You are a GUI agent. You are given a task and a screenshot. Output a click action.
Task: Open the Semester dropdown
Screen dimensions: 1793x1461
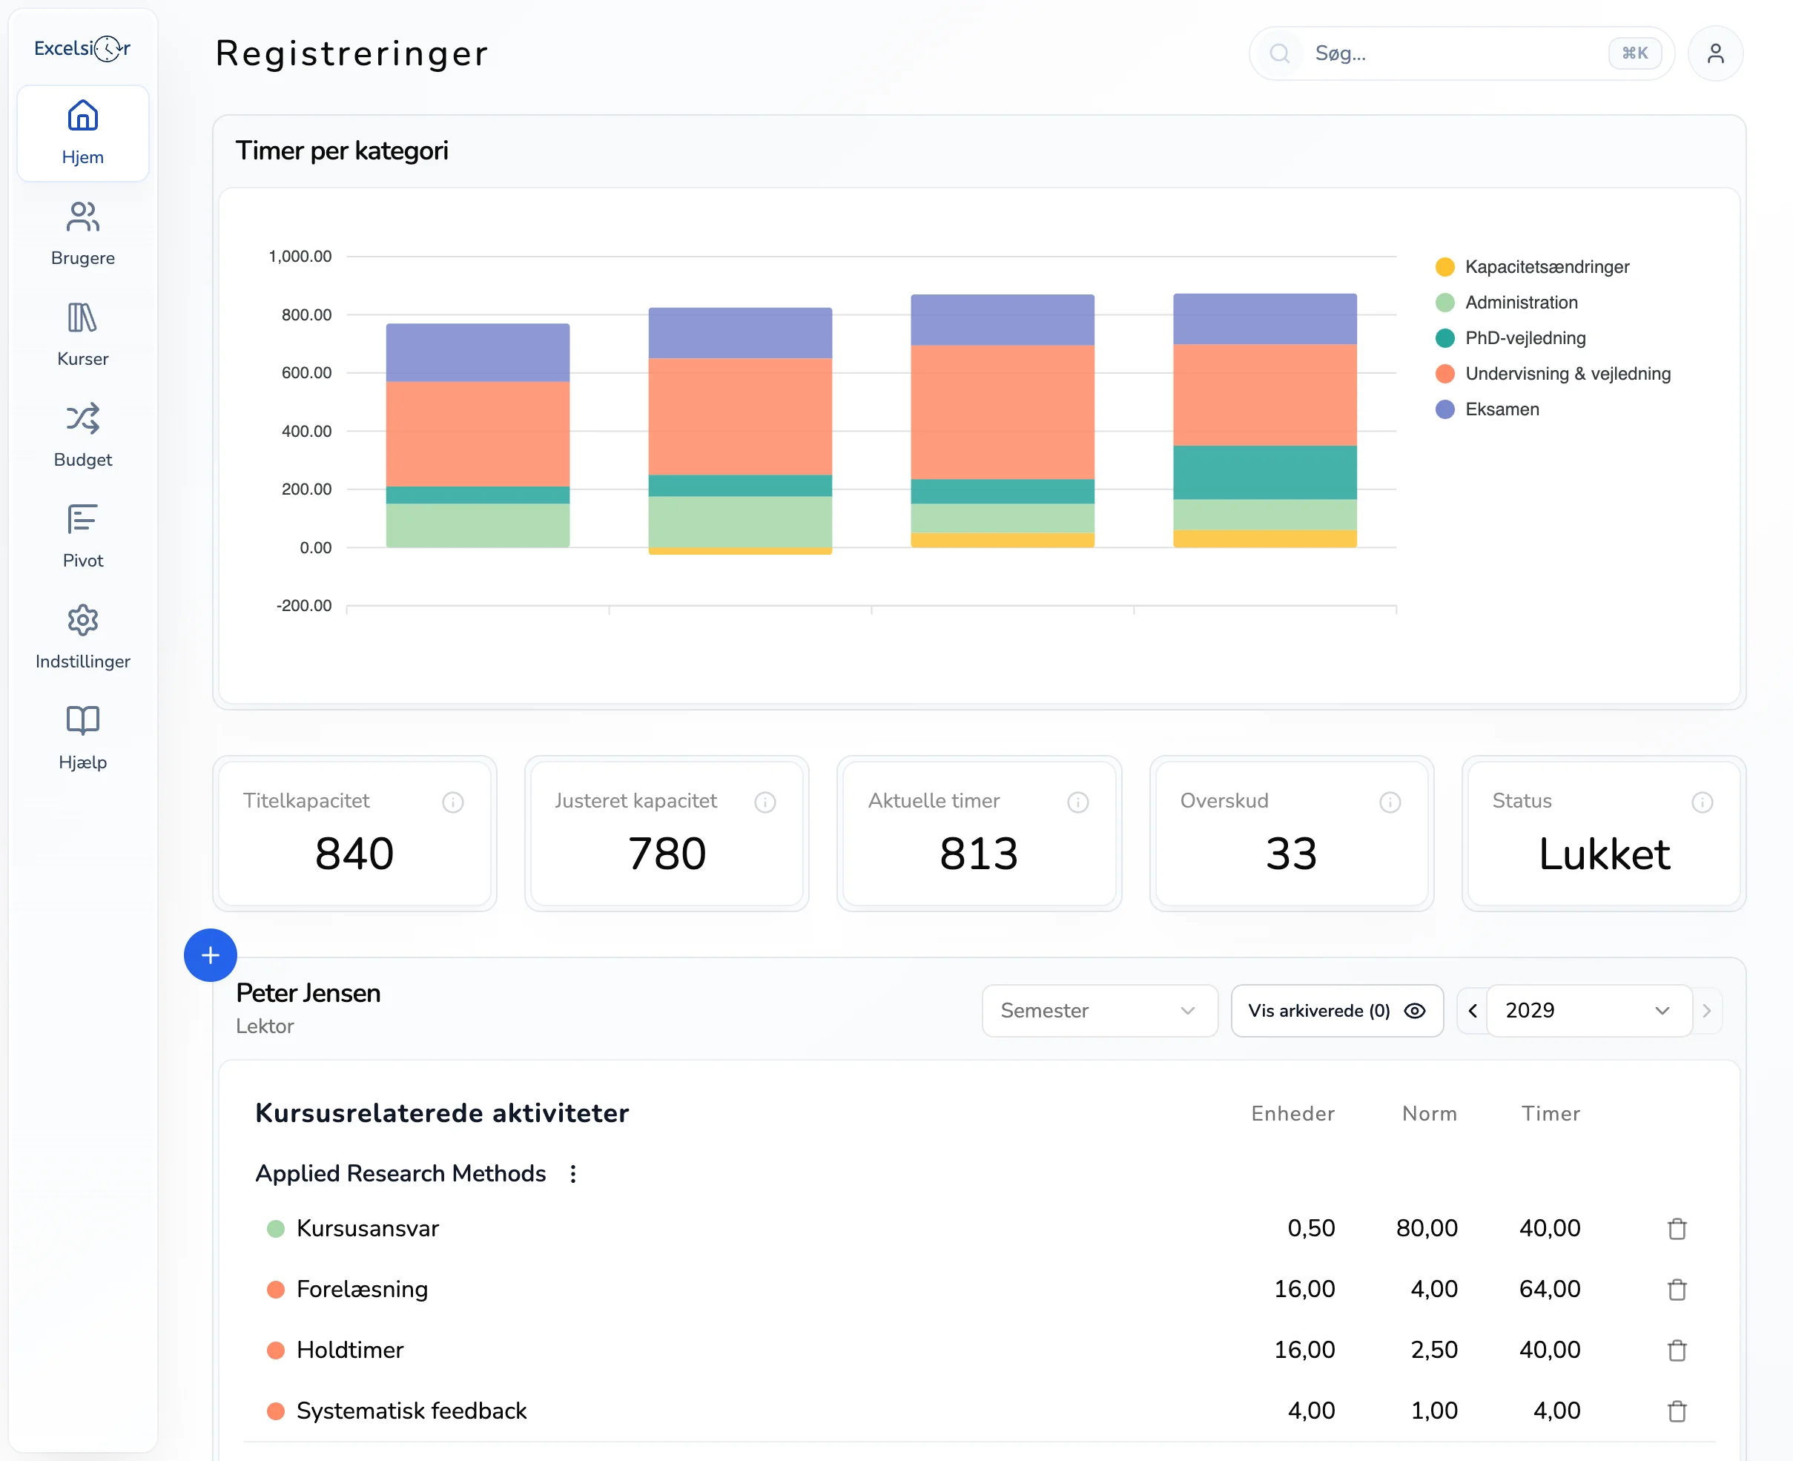pyautogui.click(x=1099, y=1011)
